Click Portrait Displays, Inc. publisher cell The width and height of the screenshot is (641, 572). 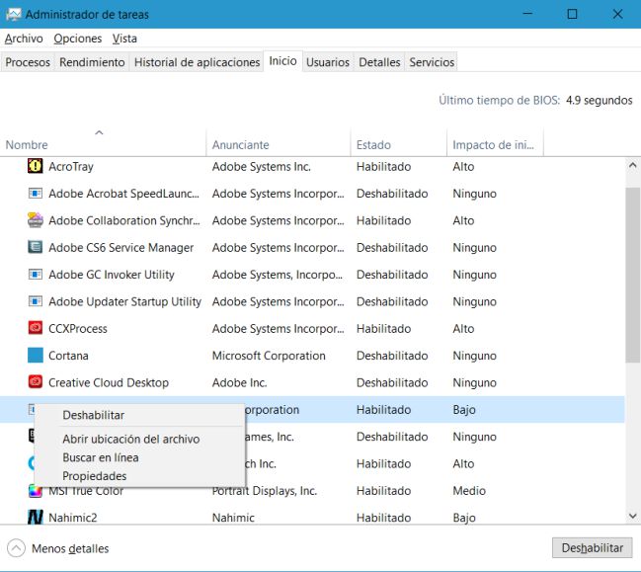265,491
